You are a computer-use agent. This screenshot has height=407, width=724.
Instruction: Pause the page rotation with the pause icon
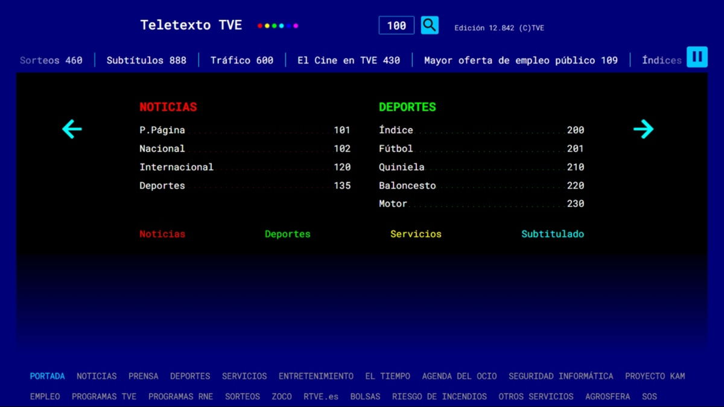point(697,57)
